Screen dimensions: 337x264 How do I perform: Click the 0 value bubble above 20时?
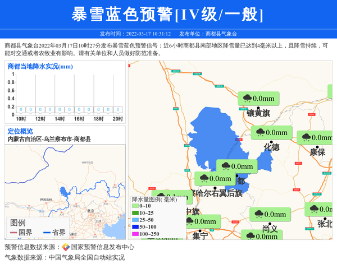click(118, 110)
